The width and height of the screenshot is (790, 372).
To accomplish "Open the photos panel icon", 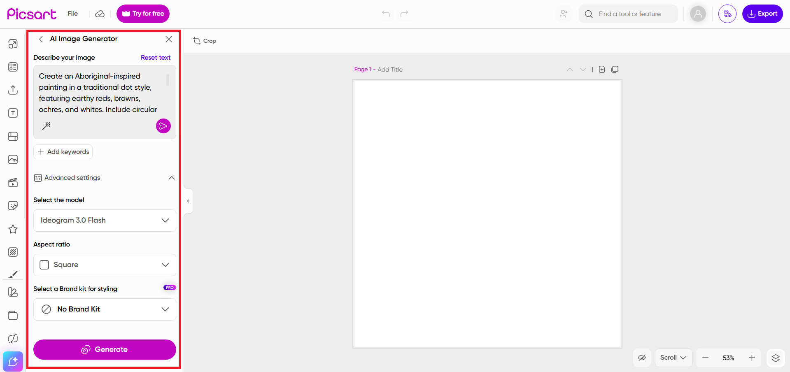I will pos(13,159).
